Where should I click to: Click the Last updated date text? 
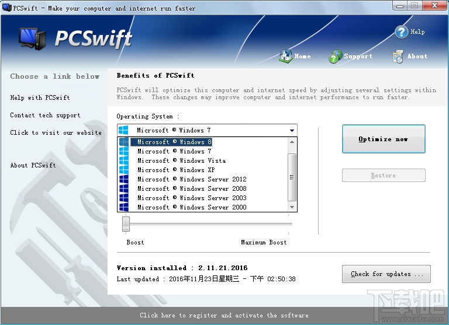pos(206,279)
